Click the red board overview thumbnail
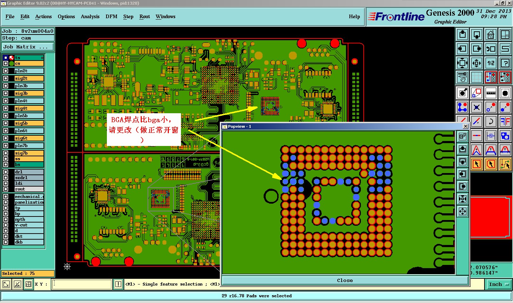This screenshot has height=303, width=513. [x=492, y=217]
